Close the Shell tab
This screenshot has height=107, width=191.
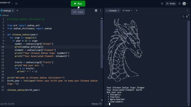click(x=132, y=11)
